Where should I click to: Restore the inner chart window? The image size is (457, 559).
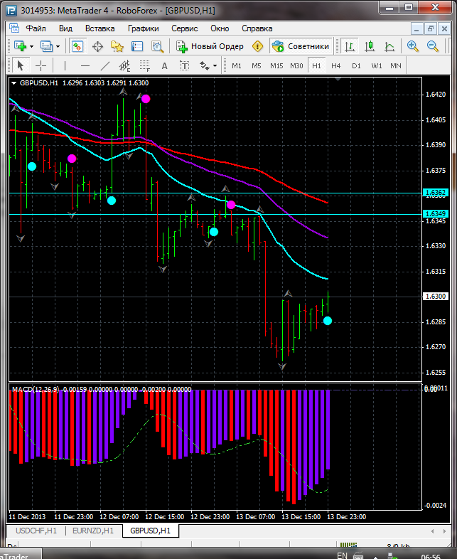click(x=431, y=28)
